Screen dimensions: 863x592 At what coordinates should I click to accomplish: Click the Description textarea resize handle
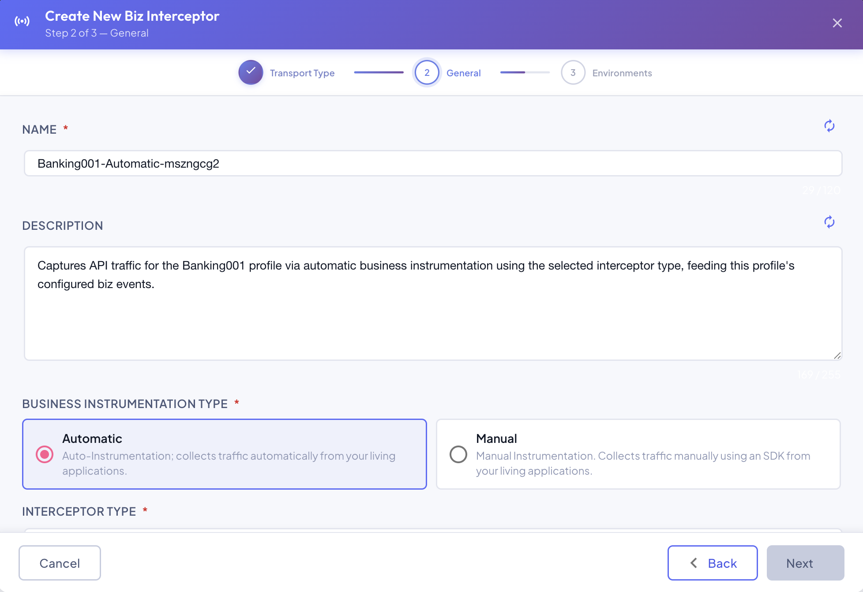click(837, 355)
